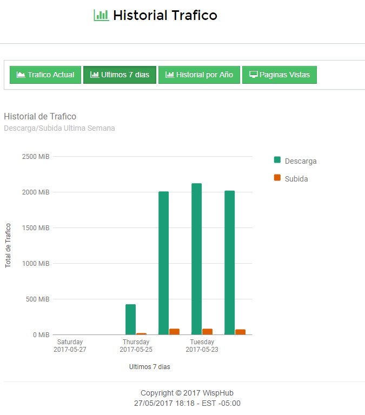Click the area chart icon in Trafico Actual
The image size is (365, 415).
pos(21,75)
